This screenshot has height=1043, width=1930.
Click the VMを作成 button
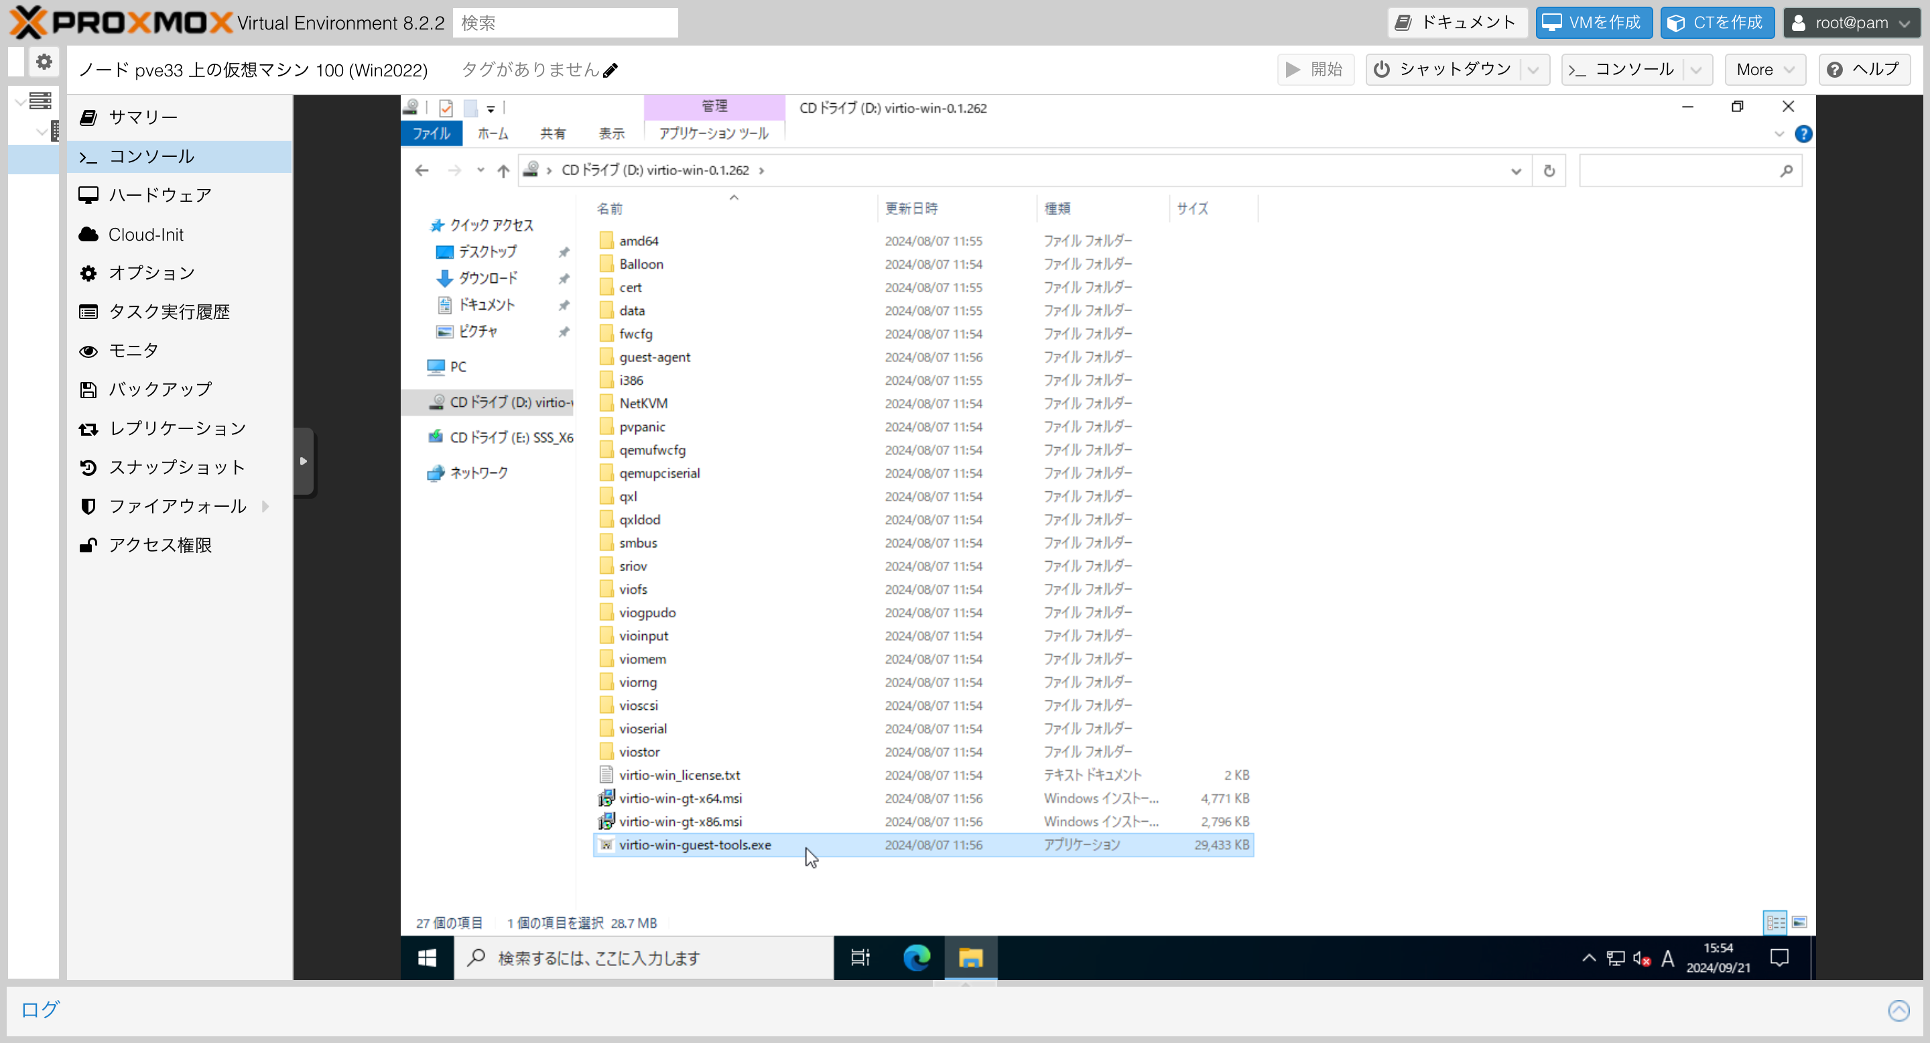click(1593, 23)
